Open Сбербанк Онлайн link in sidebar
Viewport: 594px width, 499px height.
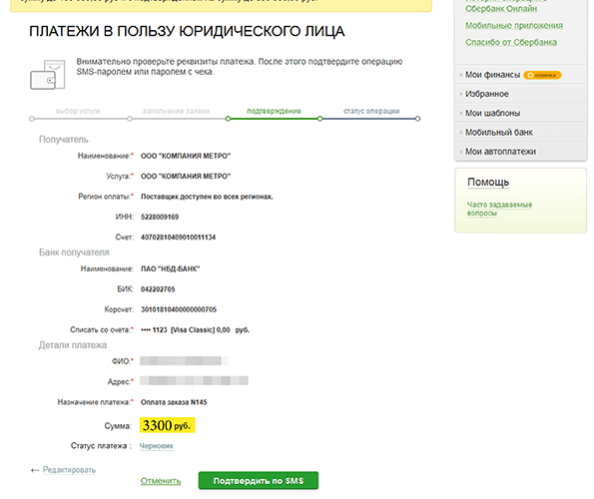tap(501, 8)
